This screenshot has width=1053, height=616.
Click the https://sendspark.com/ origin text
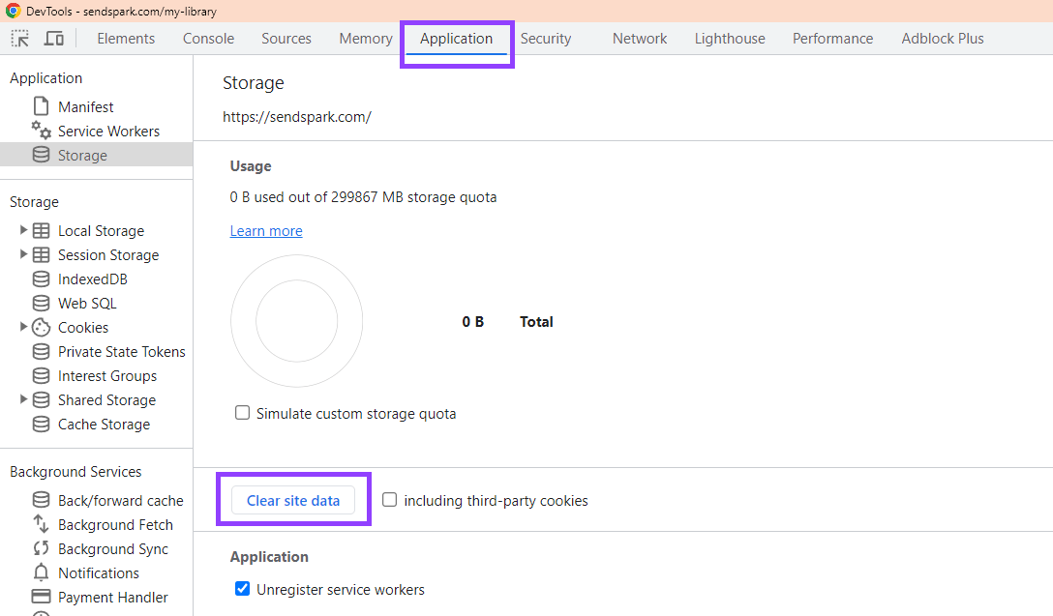[x=297, y=117]
